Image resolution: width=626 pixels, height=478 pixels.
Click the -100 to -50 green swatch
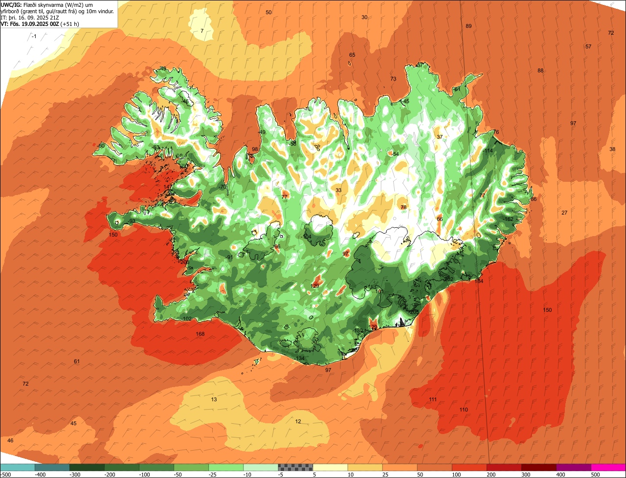[156, 467]
